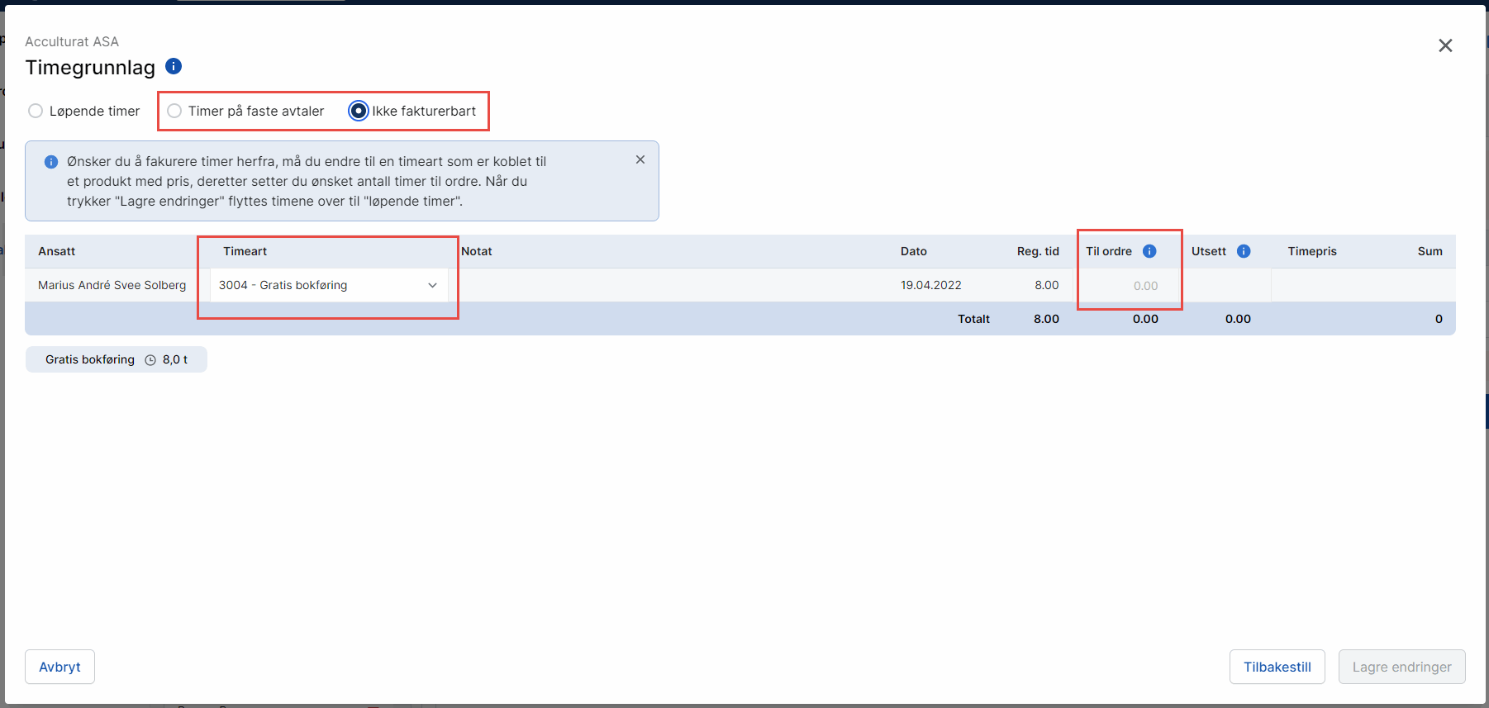Click Lagre endringer button
Viewport: 1489px width, 708px height.
pyautogui.click(x=1401, y=667)
